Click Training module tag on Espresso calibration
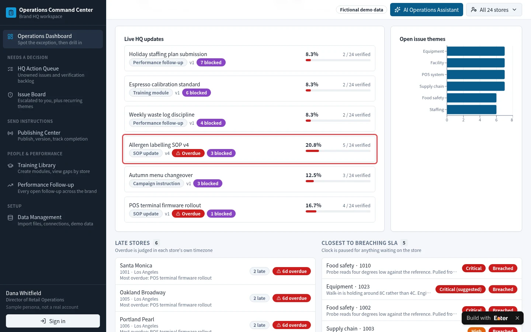Viewport: 531px width, 332px height. click(151, 93)
